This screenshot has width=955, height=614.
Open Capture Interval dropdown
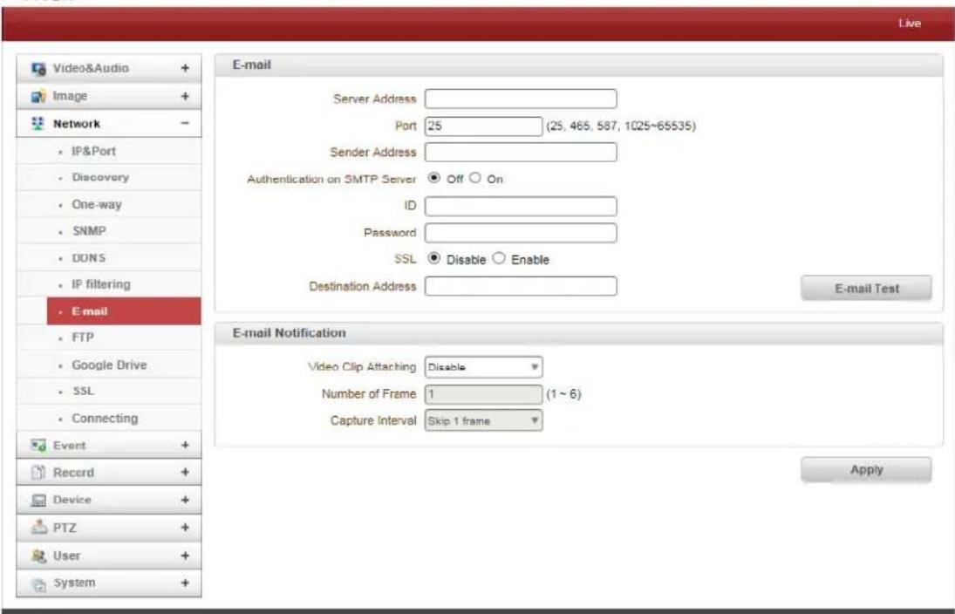pos(483,420)
